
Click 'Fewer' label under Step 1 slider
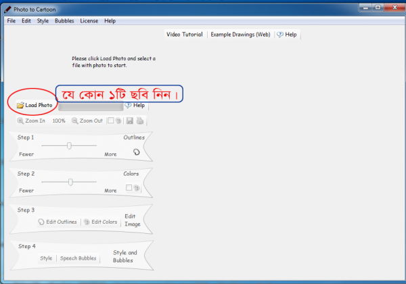click(x=26, y=155)
